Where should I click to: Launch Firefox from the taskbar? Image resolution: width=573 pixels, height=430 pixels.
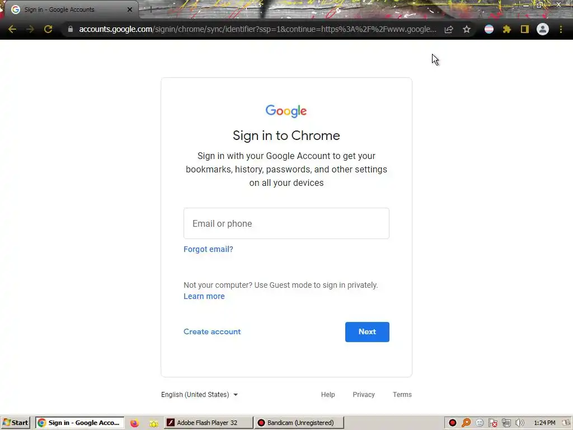tap(134, 423)
